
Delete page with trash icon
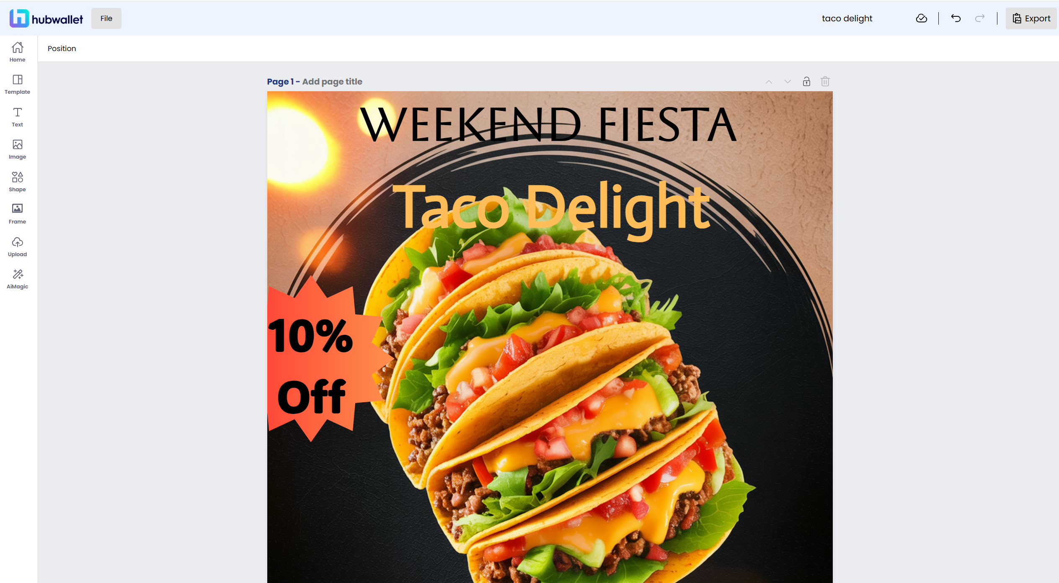[x=825, y=82]
